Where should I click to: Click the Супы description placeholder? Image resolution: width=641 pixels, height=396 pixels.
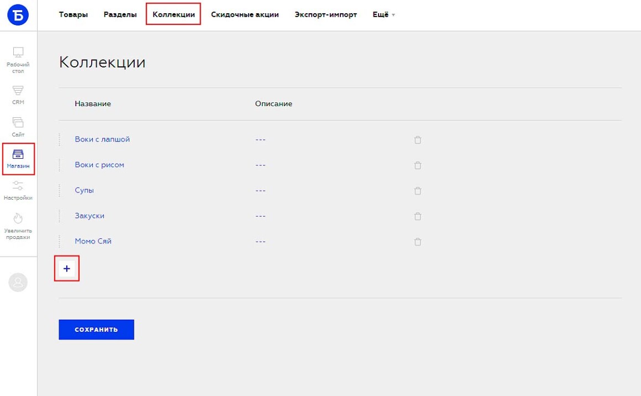click(x=260, y=190)
